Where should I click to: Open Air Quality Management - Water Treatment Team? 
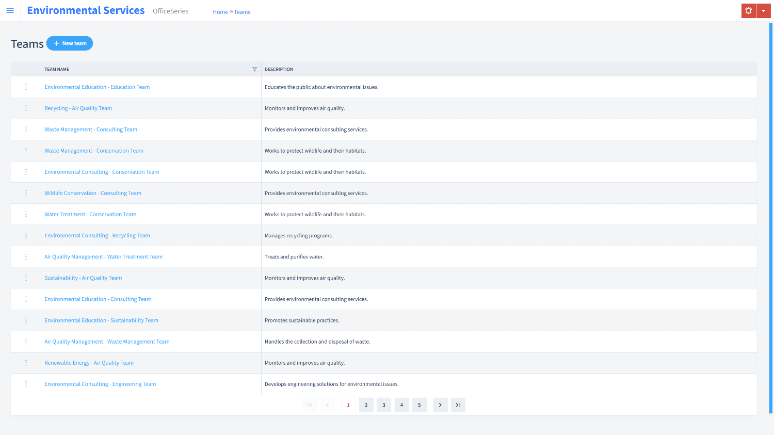click(x=103, y=257)
